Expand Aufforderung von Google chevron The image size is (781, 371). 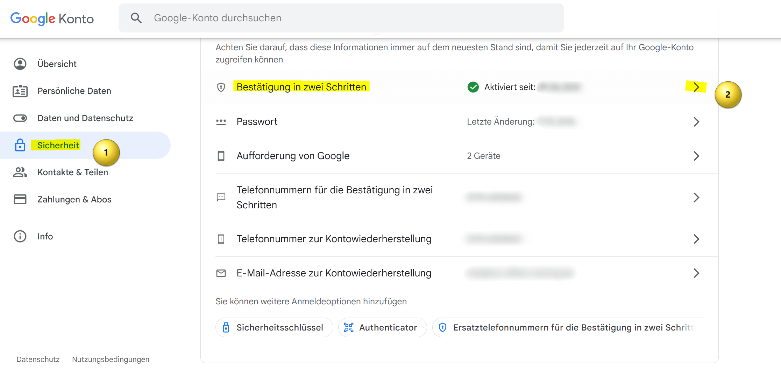[696, 156]
